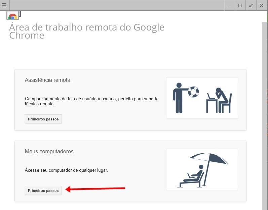268x210 pixels.
Task: Click the 'Acesse seu computador' description text
Action: tap(66, 170)
